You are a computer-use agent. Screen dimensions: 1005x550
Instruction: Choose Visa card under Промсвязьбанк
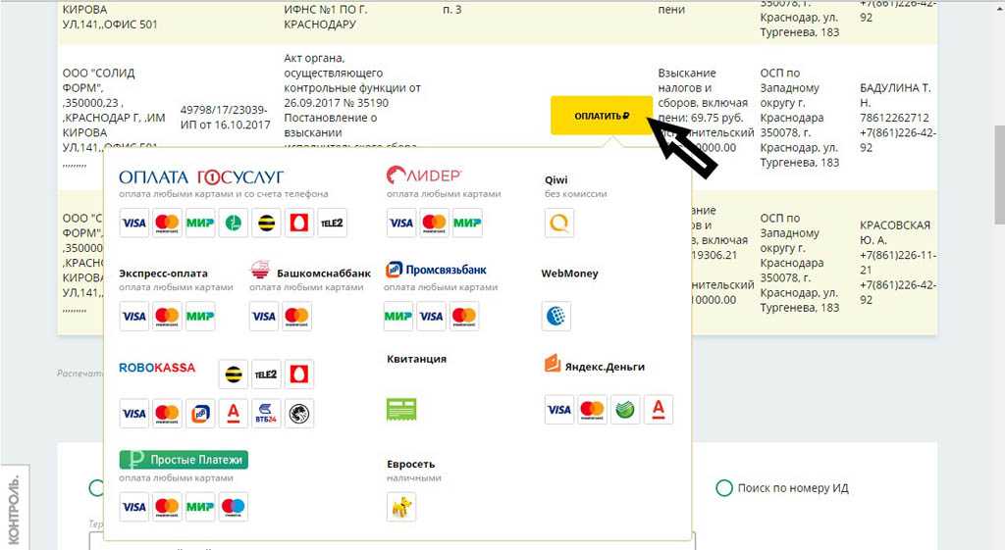(x=431, y=316)
